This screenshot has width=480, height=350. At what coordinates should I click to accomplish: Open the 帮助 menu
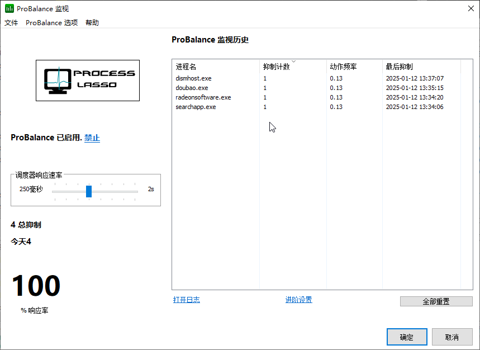click(92, 23)
